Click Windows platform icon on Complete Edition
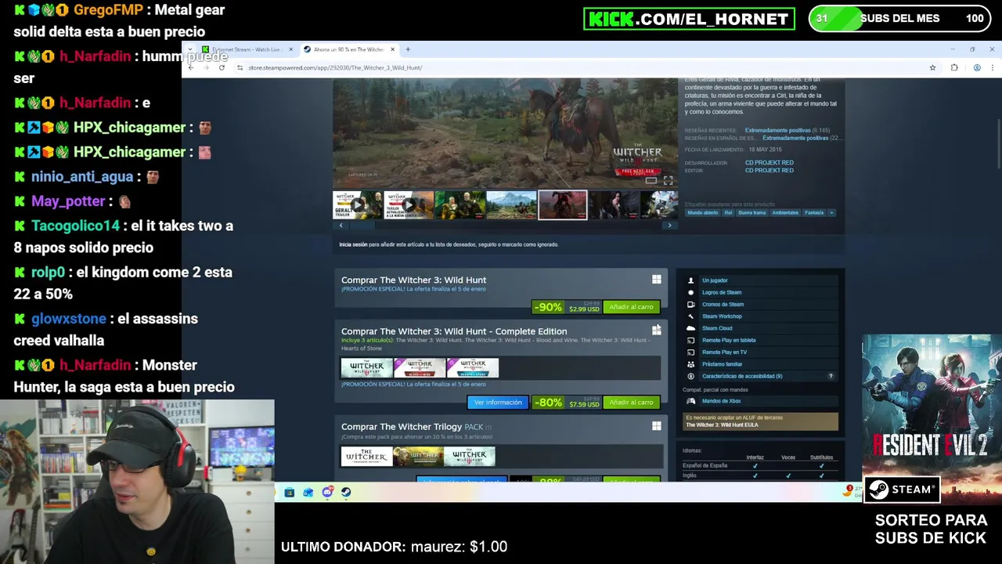1002x564 pixels. coord(657,331)
